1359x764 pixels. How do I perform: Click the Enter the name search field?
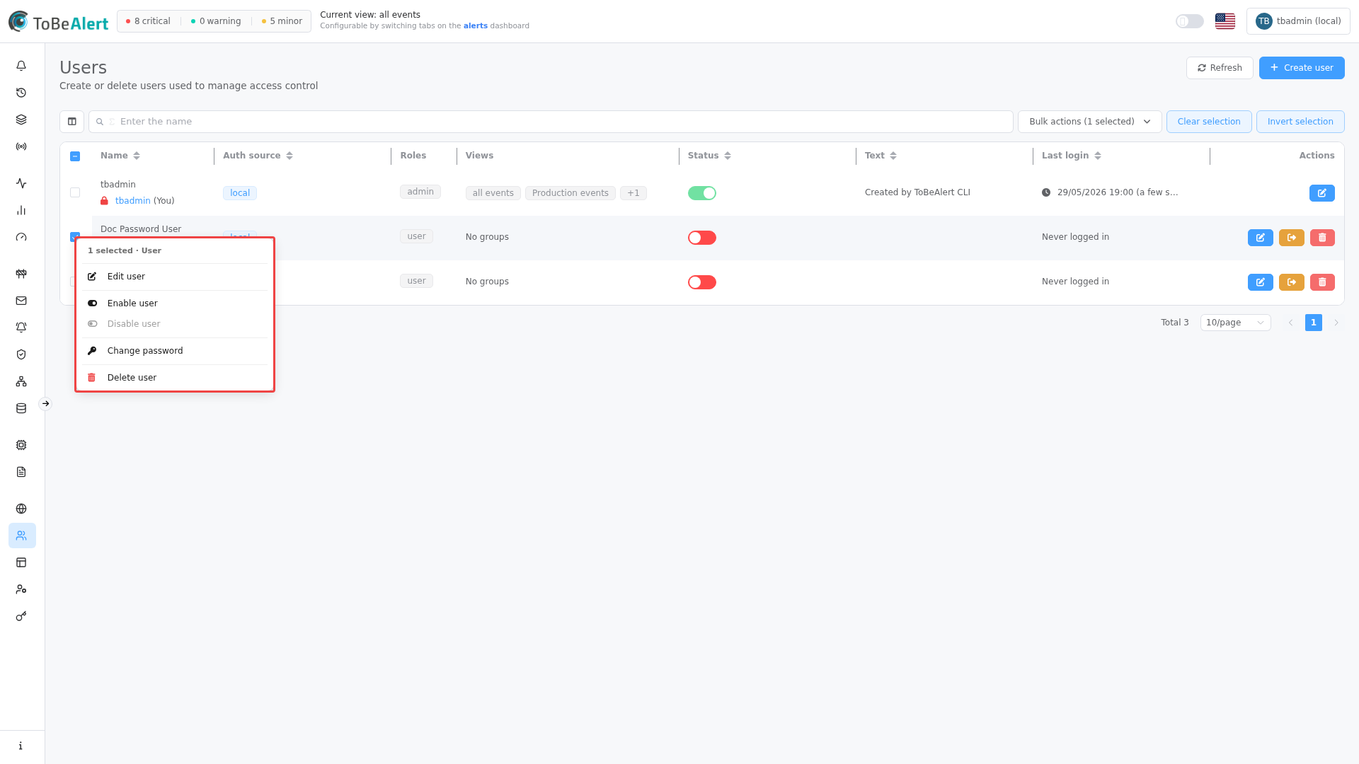[x=550, y=122]
